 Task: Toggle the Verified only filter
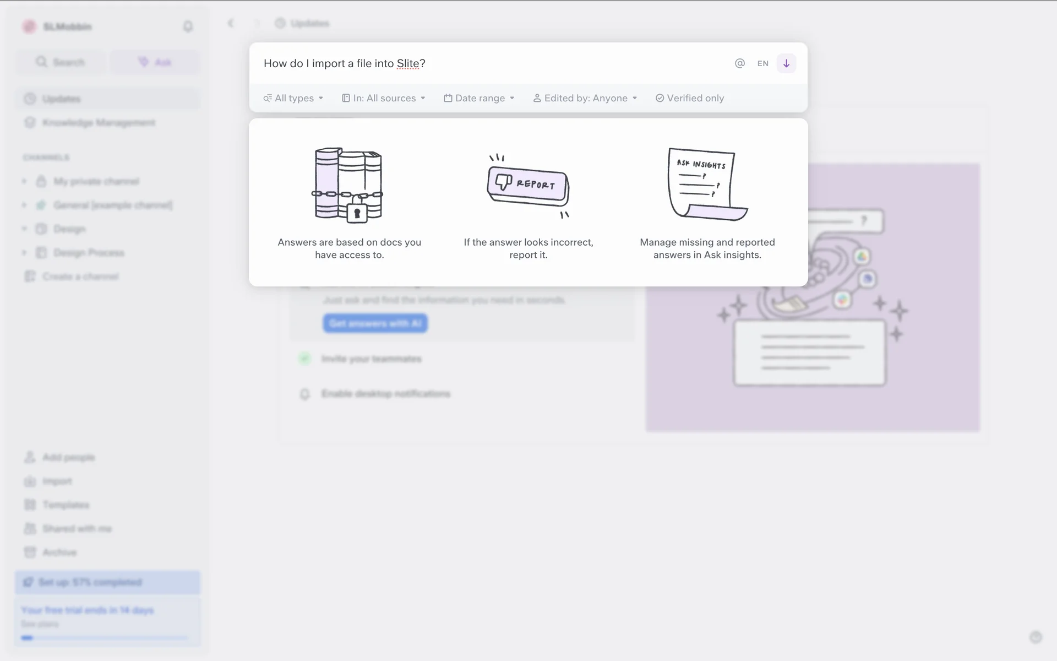coord(689,98)
